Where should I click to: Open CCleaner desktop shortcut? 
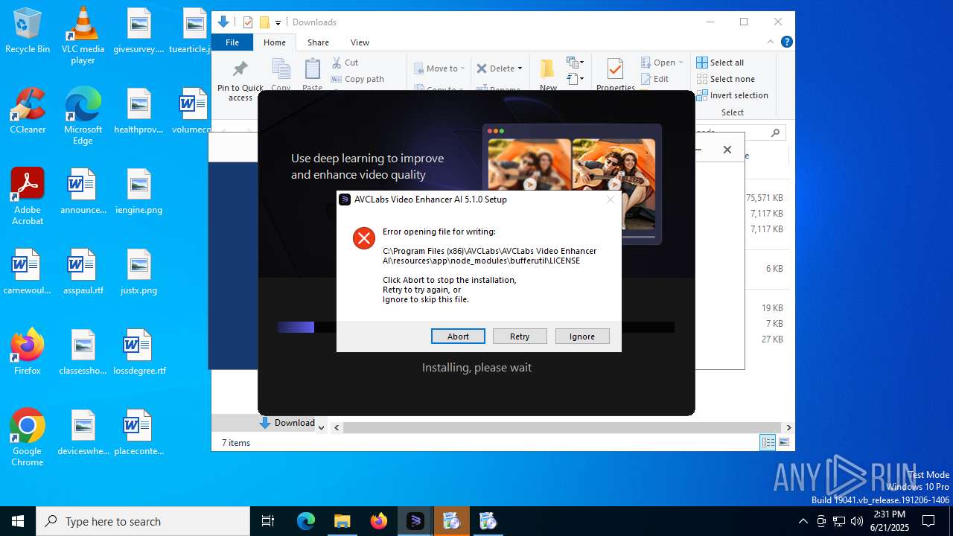pyautogui.click(x=28, y=111)
